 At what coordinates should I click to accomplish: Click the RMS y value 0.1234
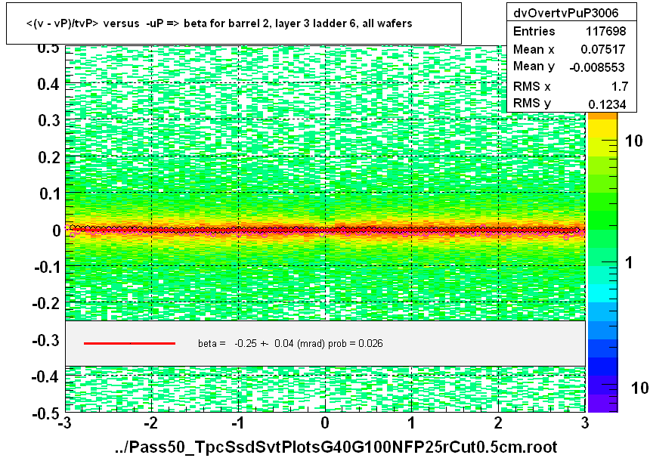point(607,104)
